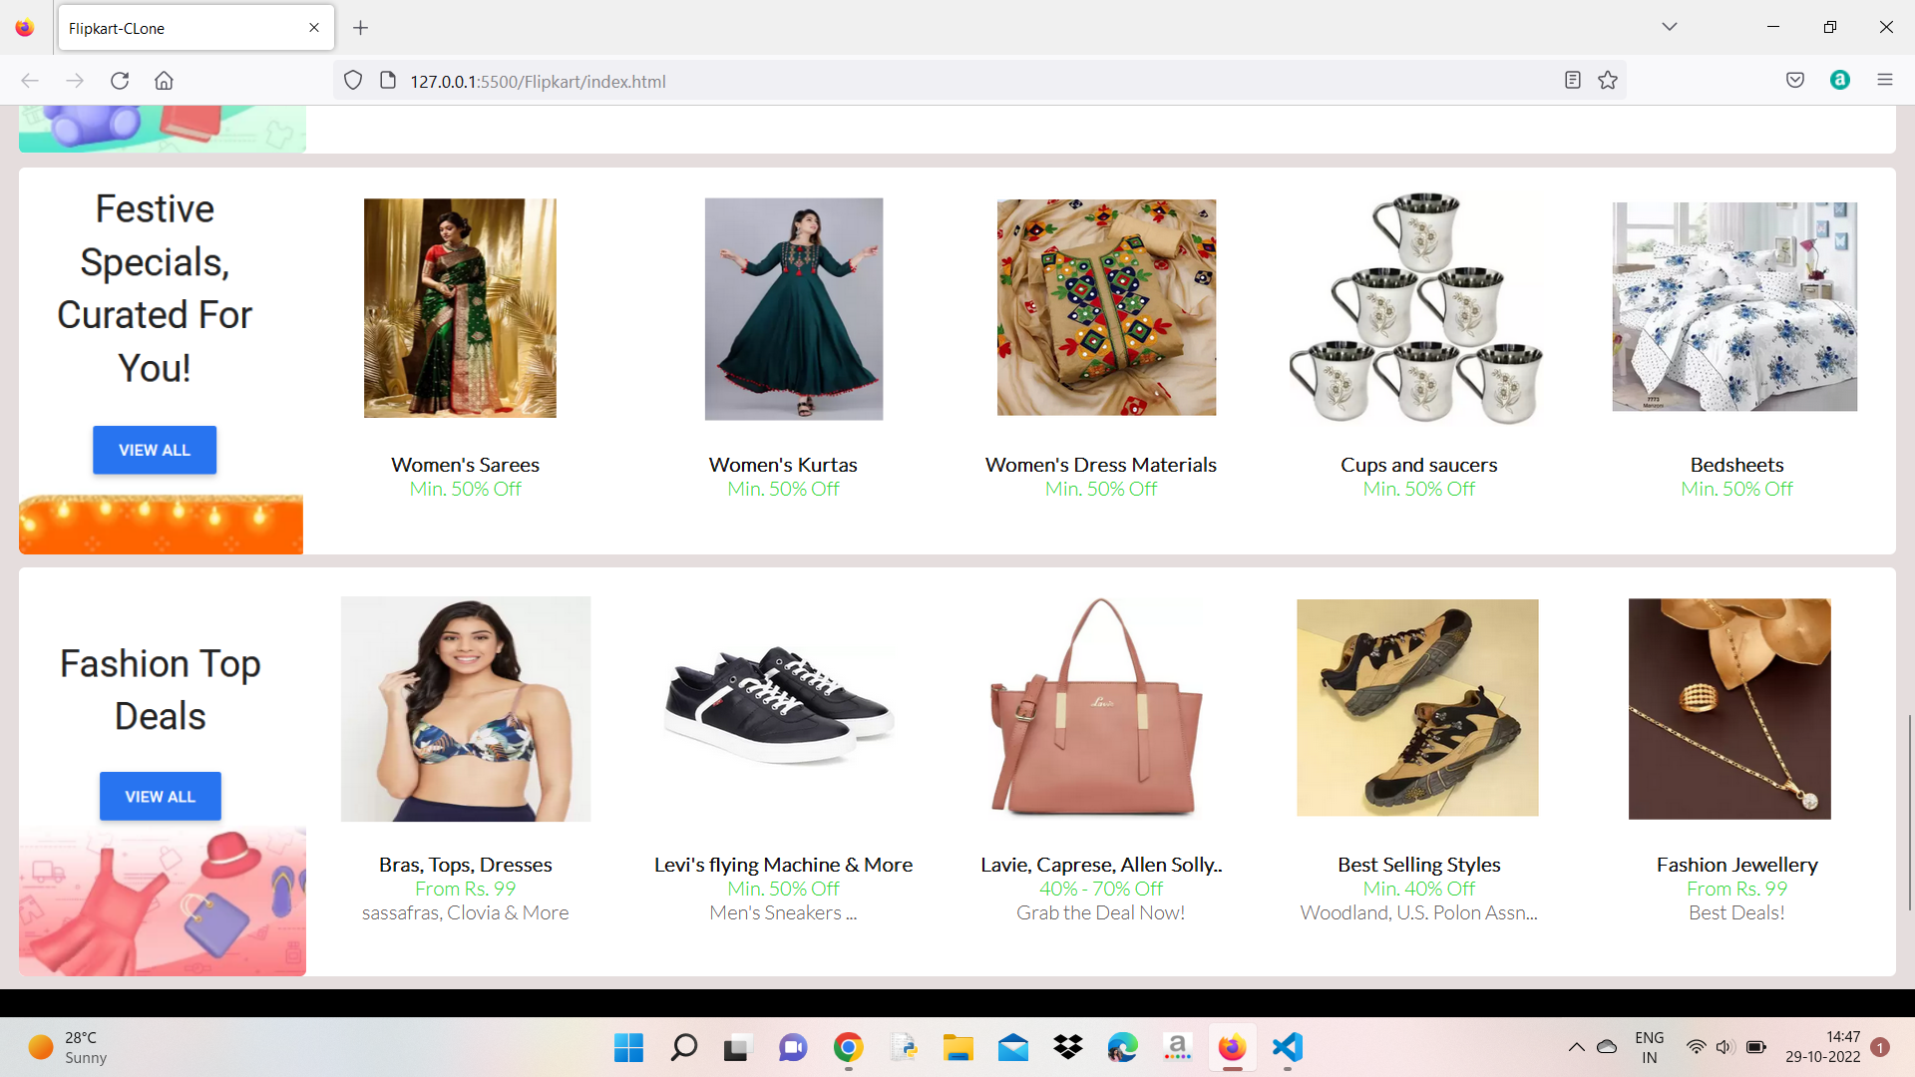Open the Firefox application menu
Screen dimensions: 1915x1077
tap(1885, 80)
